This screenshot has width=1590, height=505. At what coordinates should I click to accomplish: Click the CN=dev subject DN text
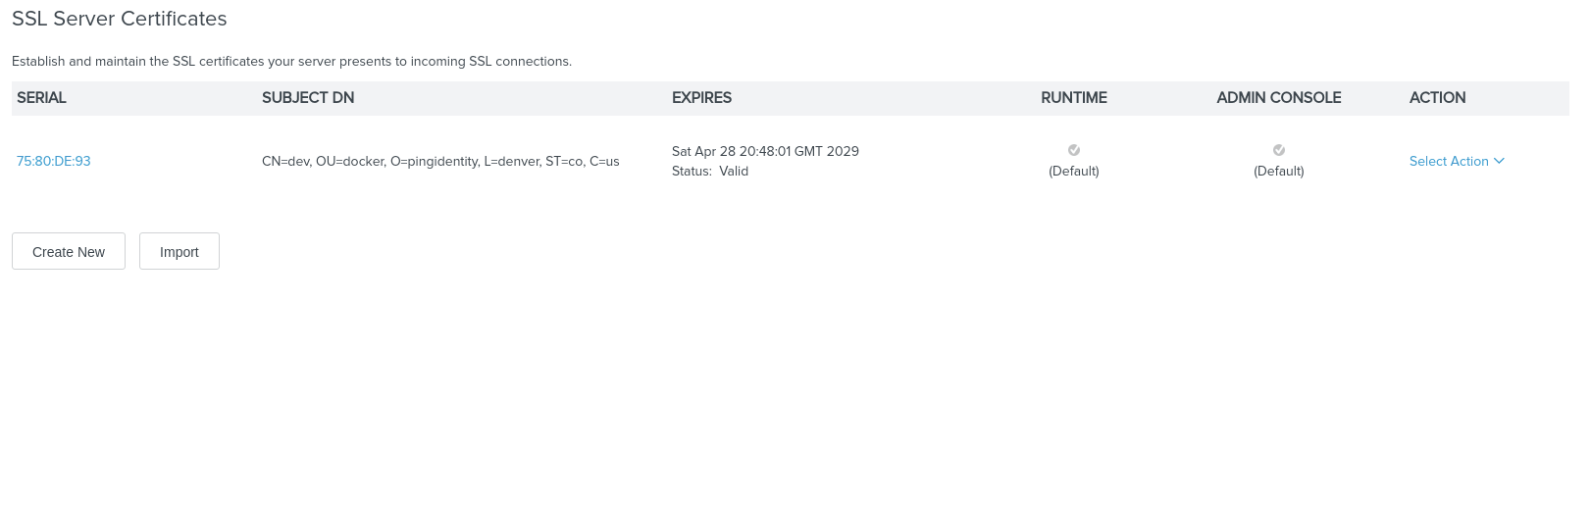(x=440, y=161)
